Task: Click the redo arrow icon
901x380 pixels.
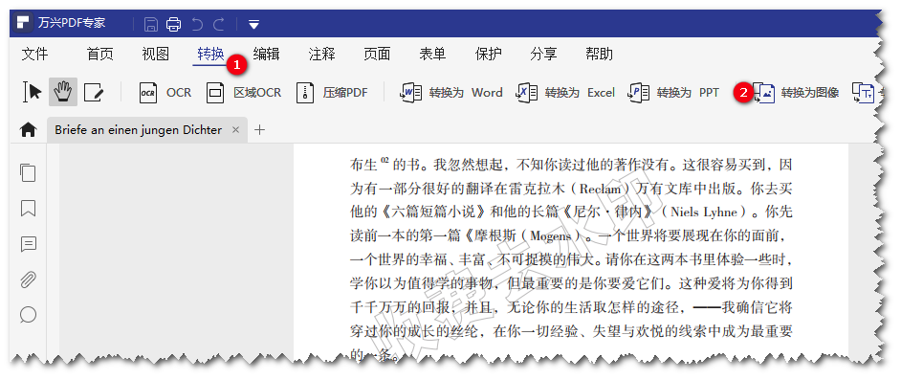Action: pyautogui.click(x=219, y=24)
